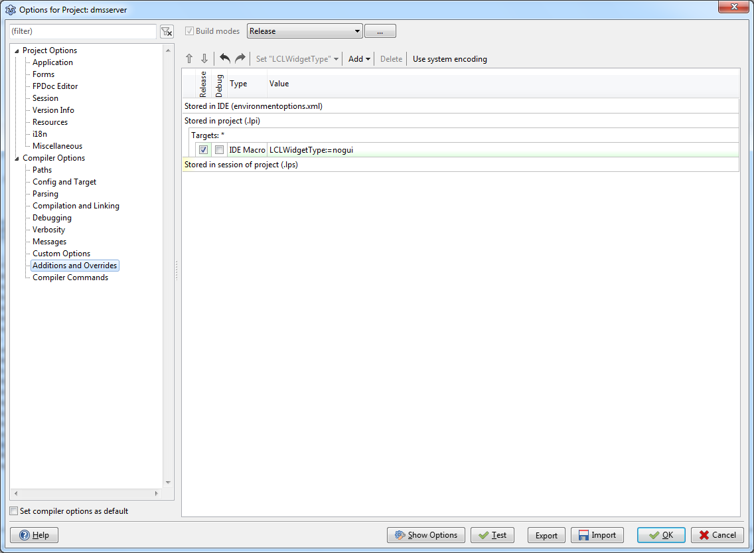Open Compiler Commands page
Image resolution: width=754 pixels, height=553 pixels.
tap(70, 277)
